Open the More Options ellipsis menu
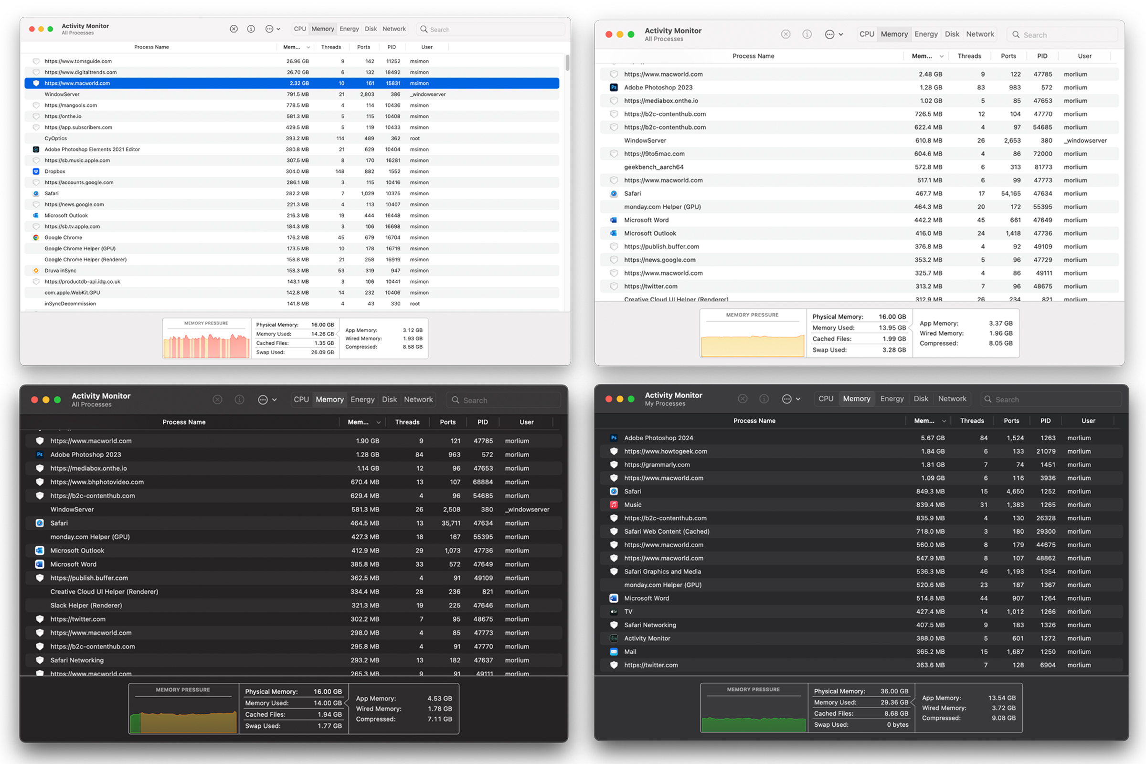 (x=268, y=29)
